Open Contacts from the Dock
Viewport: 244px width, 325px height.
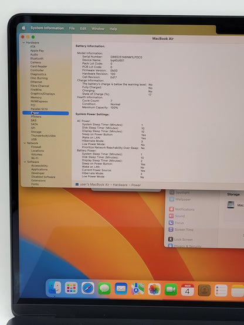tap(204, 290)
